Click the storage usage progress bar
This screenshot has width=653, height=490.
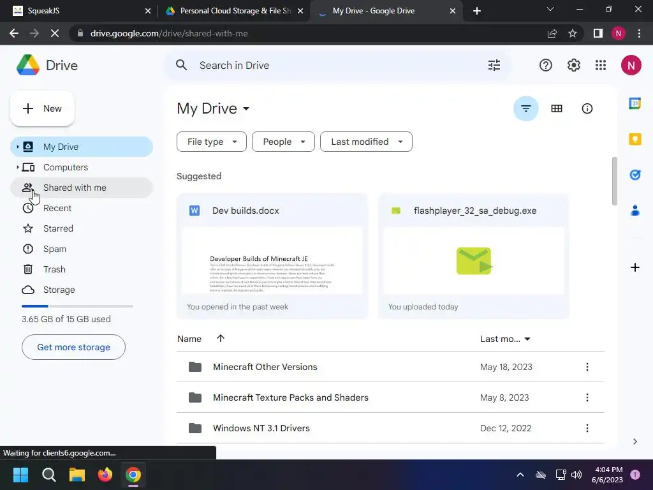[77, 306]
